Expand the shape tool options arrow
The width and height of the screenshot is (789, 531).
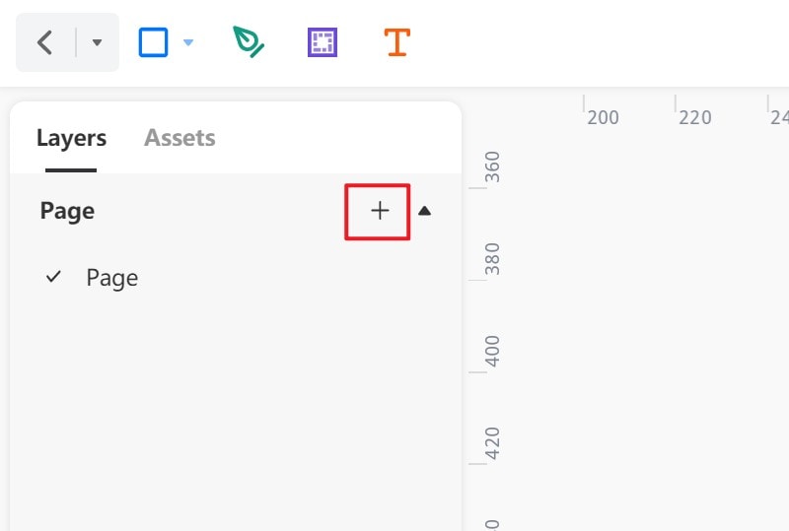coord(188,42)
